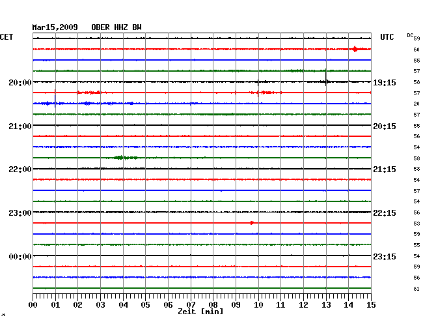
Task: Select the 21:15 UTC time label
Action: (385, 169)
